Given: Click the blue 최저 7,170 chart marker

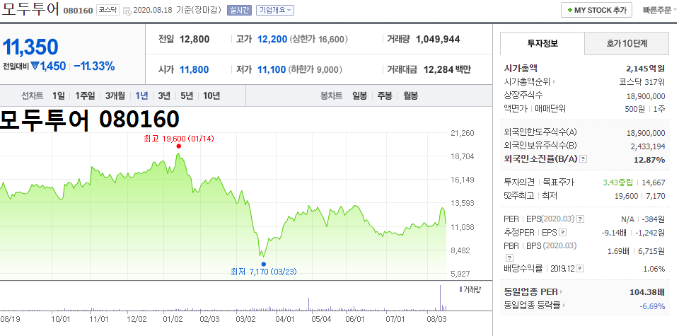Looking at the screenshot, I should (263, 264).
